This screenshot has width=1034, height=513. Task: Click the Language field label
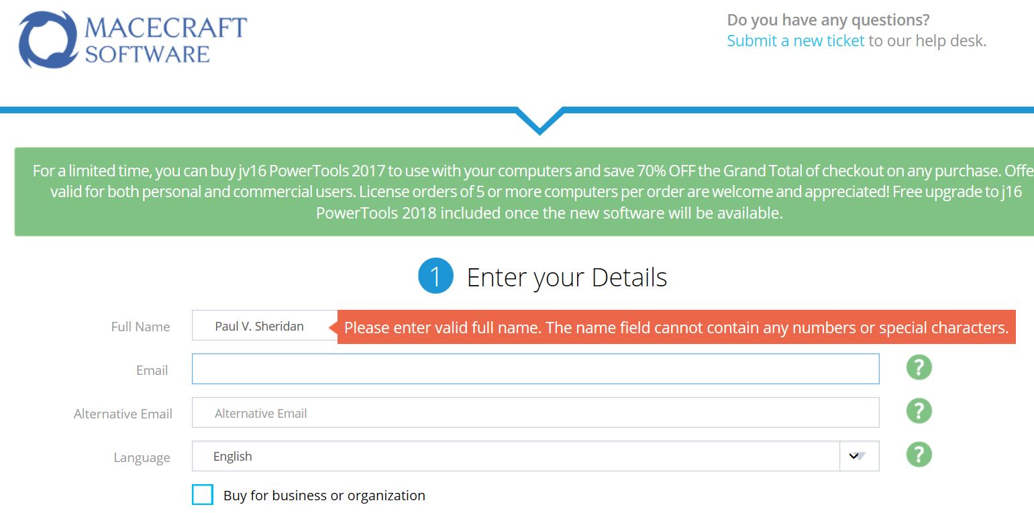(x=142, y=458)
